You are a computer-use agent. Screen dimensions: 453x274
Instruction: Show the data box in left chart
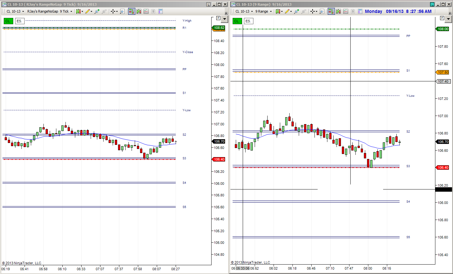pos(122,11)
